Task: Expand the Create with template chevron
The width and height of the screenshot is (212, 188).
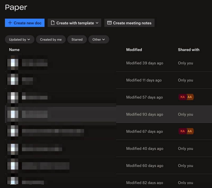Action: [x=97, y=23]
